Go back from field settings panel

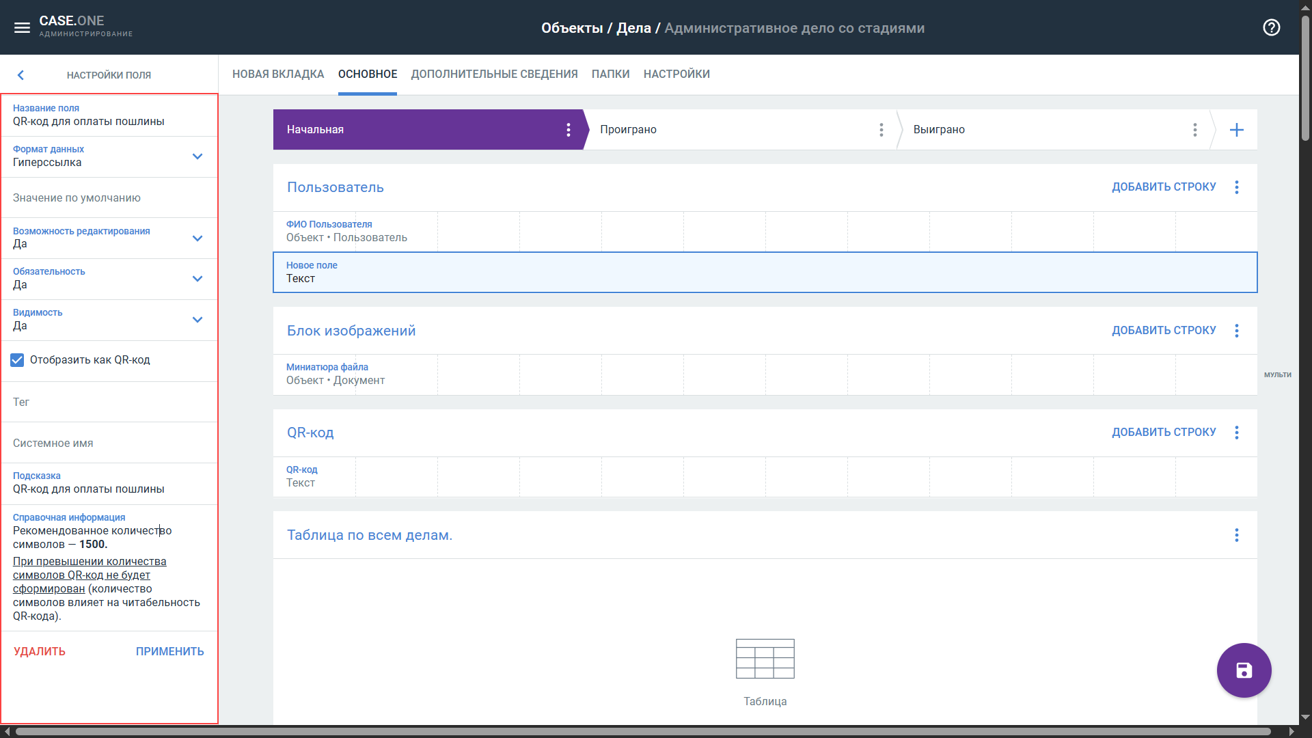pos(20,75)
